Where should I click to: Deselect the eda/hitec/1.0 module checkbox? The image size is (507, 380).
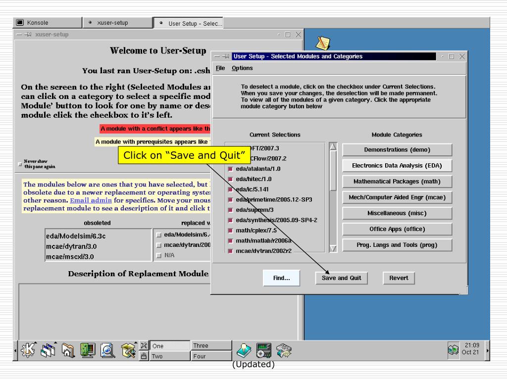(231, 179)
